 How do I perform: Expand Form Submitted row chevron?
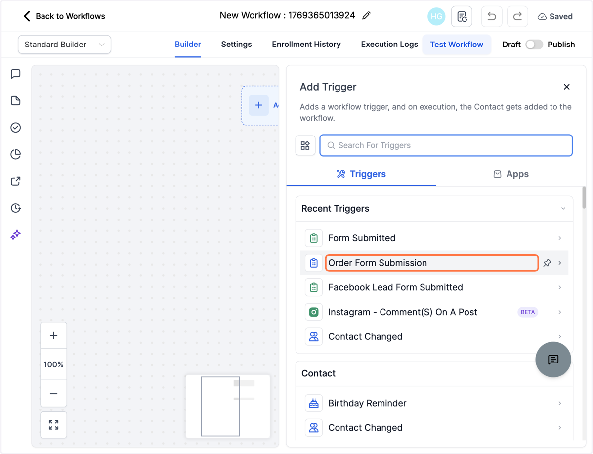click(x=560, y=238)
